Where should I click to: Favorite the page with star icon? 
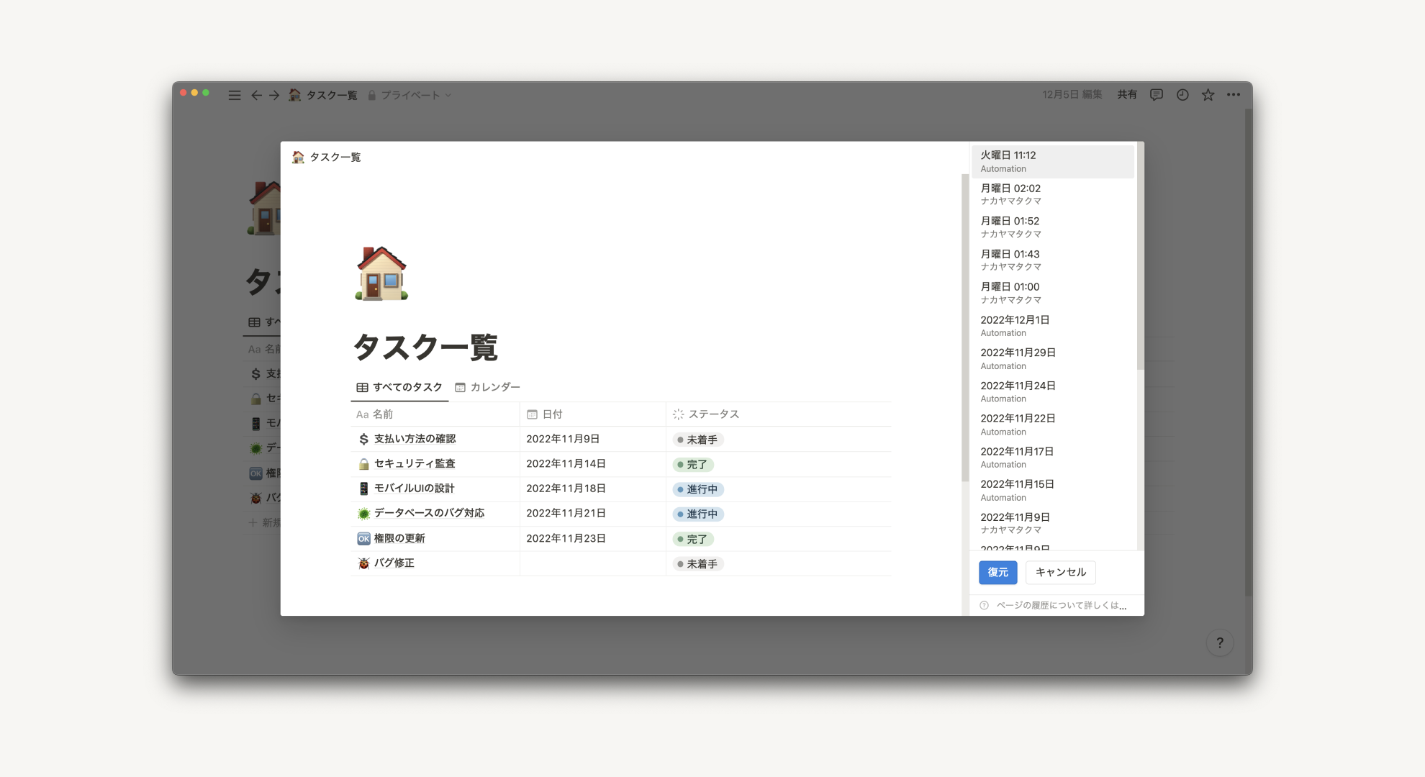pyautogui.click(x=1208, y=95)
